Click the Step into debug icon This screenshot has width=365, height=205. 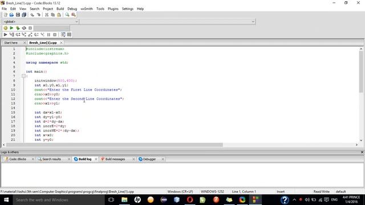pos(24,35)
